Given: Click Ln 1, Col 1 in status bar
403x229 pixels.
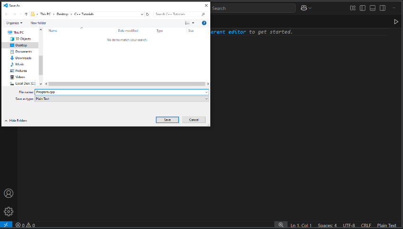Looking at the screenshot, I should pos(301,225).
